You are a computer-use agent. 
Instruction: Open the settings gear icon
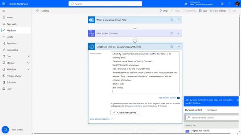point(222,4)
